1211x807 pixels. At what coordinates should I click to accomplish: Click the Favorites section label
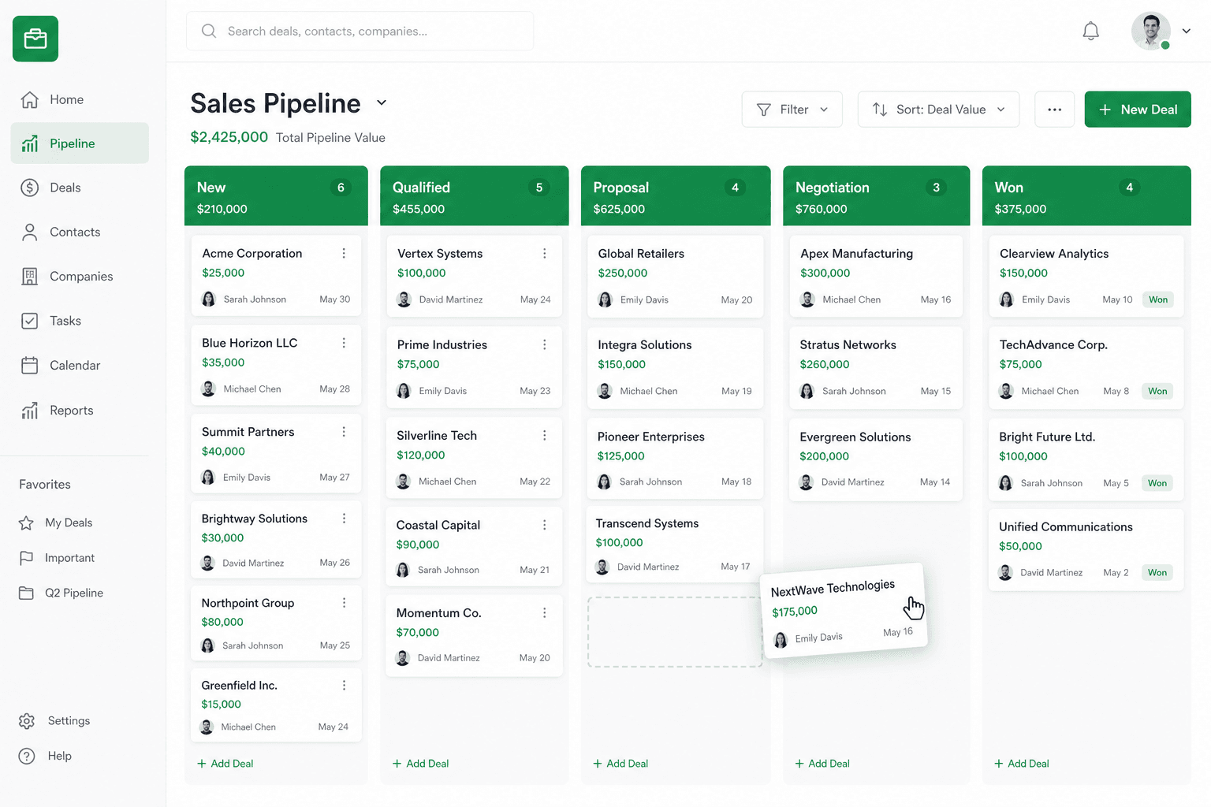pos(45,485)
